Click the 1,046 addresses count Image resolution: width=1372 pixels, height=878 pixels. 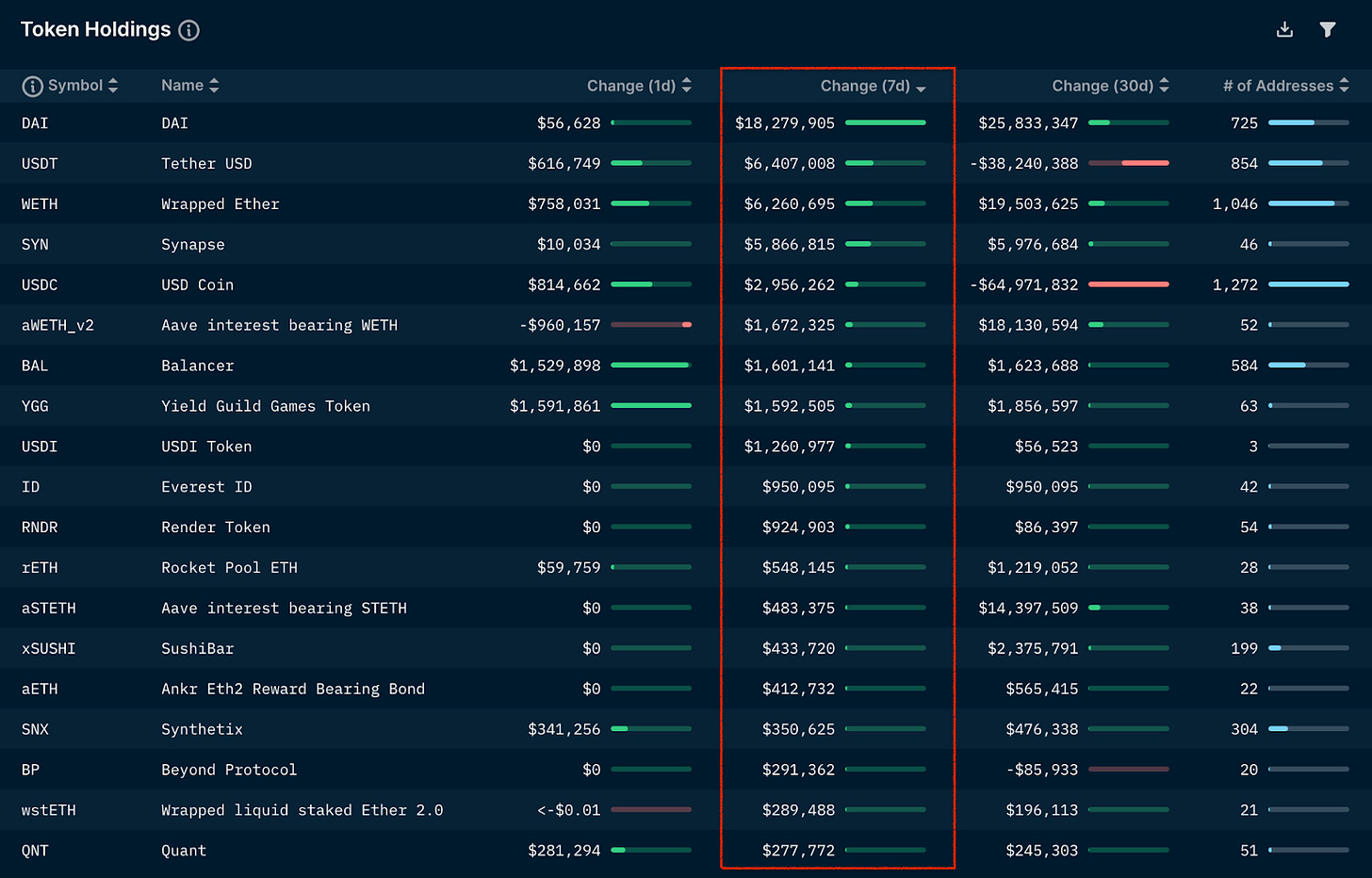tap(1235, 204)
